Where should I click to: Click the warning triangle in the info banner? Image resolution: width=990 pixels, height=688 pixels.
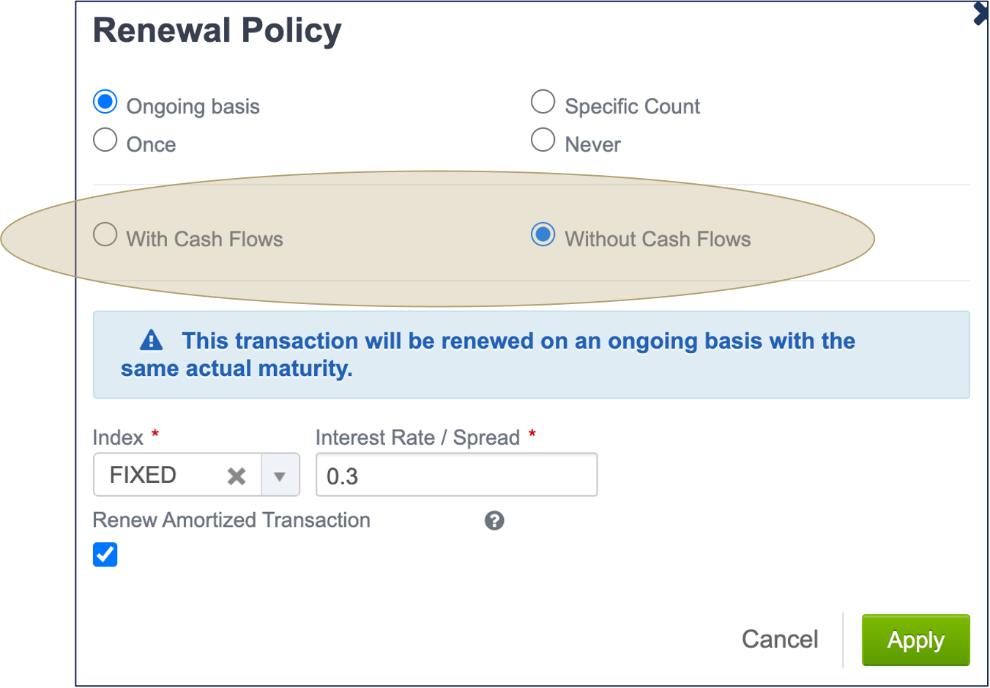pyautogui.click(x=151, y=339)
